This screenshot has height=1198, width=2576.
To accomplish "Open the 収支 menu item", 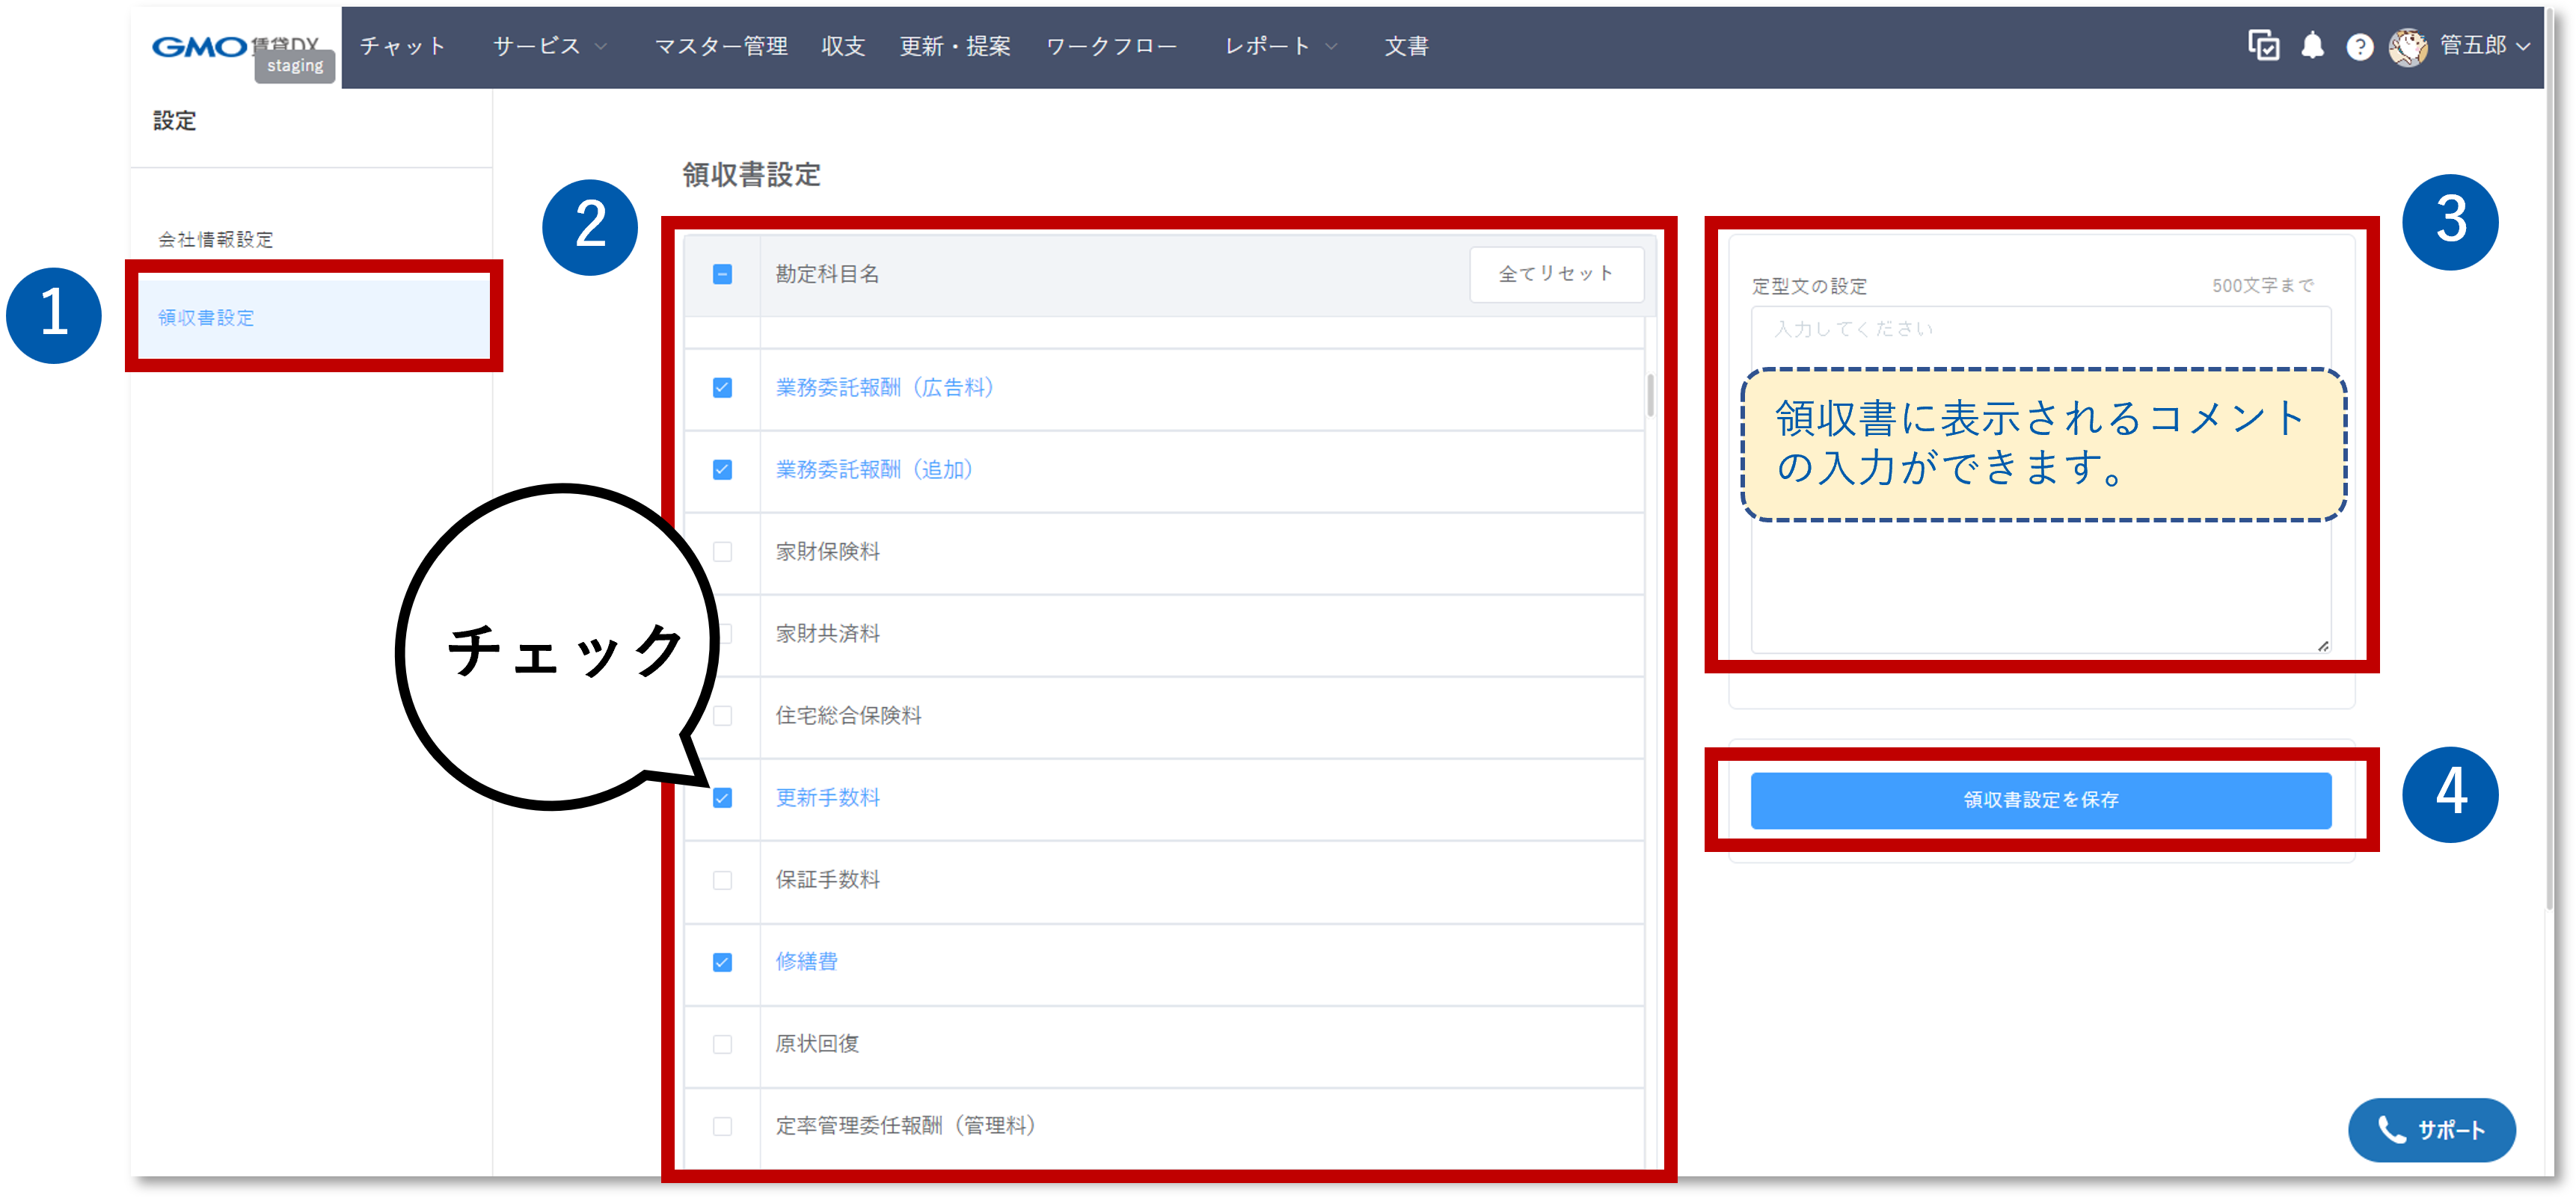I will point(842,45).
